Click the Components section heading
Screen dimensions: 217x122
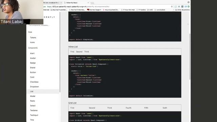[33, 48]
